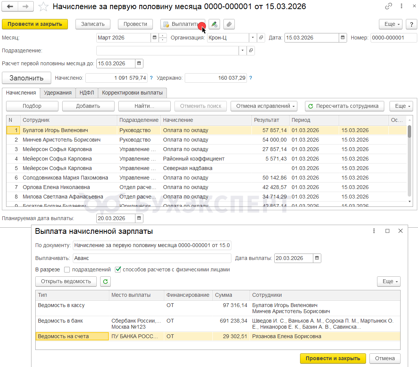Screen dimensions: 418x367
Task: Select the Ведомость в кассу row
Action: coord(61,305)
